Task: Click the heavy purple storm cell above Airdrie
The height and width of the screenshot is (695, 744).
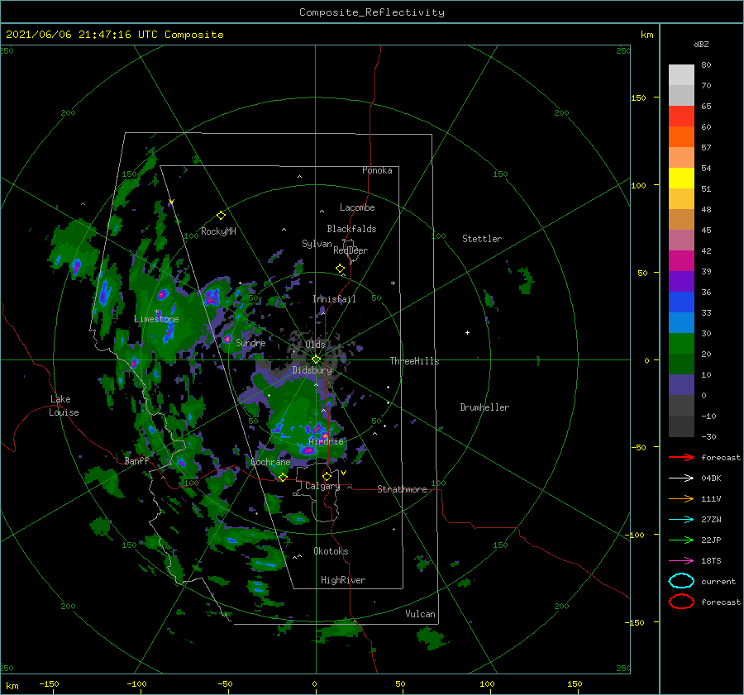Action: [x=318, y=430]
